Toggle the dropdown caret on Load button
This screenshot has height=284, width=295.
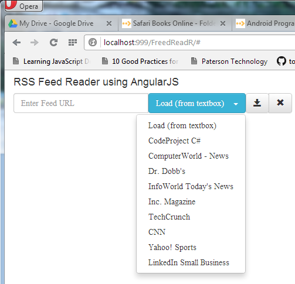(236, 104)
